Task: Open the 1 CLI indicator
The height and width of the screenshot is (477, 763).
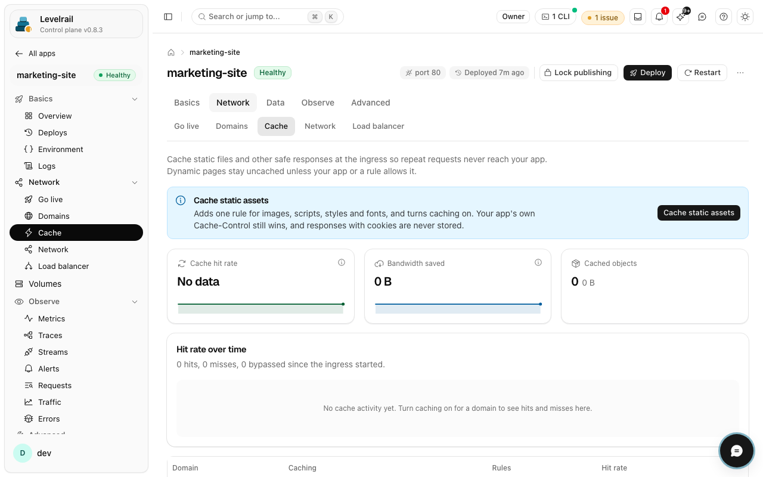Action: pyautogui.click(x=556, y=17)
